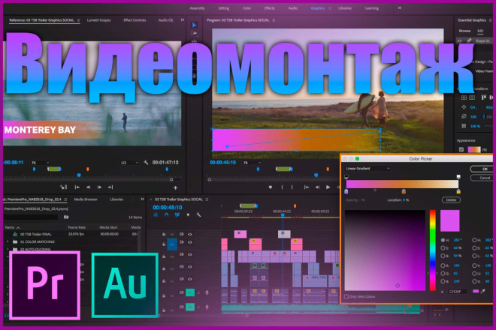Show more workspaces overflow chevrons

(400, 8)
